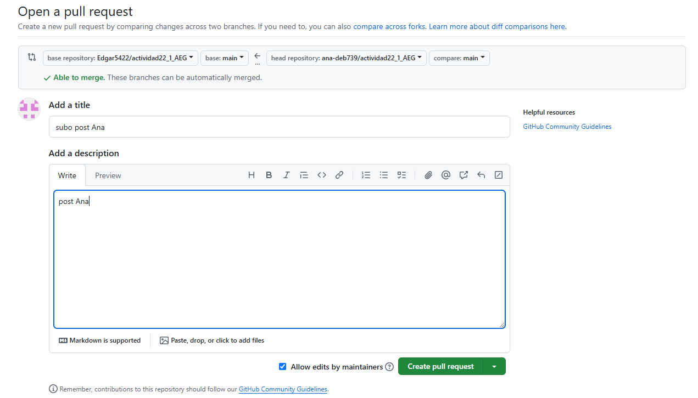Click the Create pull request button
Viewport: 698px width, 398px height.
(x=440, y=367)
